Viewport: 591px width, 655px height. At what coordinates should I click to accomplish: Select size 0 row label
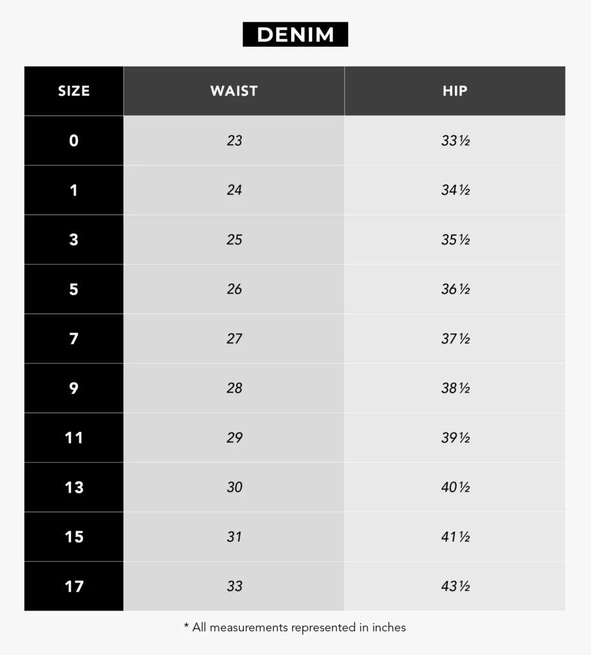click(74, 141)
